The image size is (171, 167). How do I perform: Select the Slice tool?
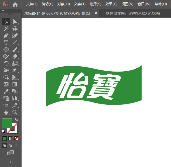15,105
